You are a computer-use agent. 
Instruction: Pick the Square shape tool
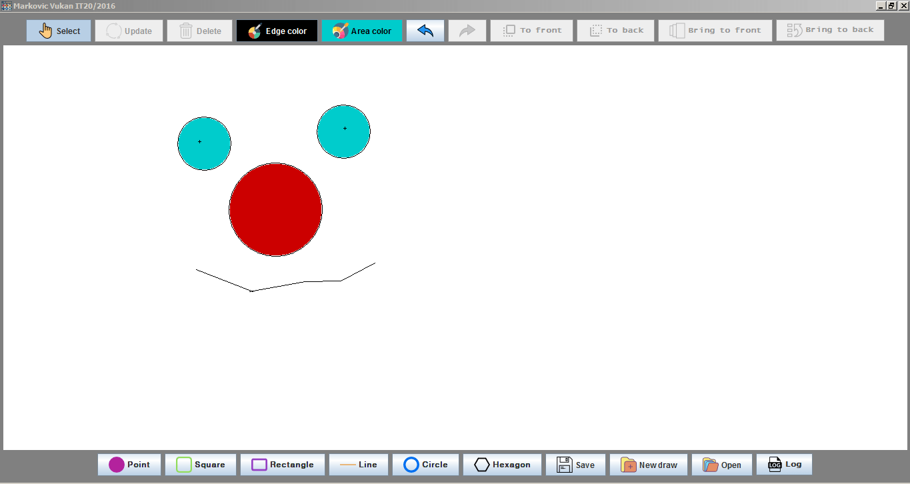(201, 465)
